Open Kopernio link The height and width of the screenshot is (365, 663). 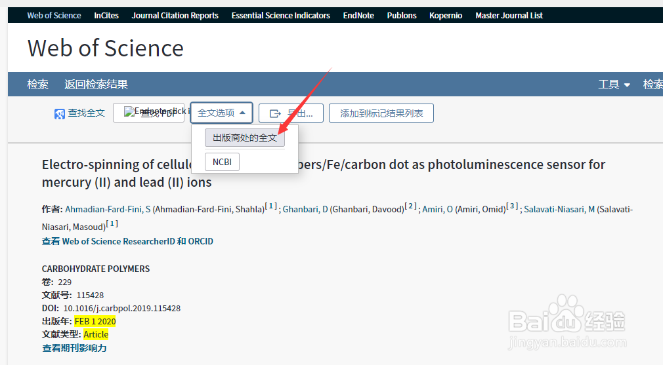pyautogui.click(x=446, y=16)
